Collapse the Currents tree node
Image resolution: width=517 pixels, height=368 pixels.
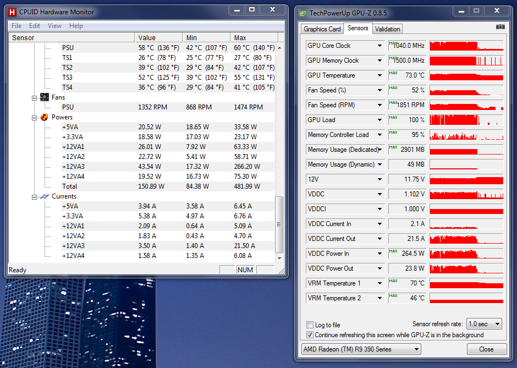coord(34,197)
